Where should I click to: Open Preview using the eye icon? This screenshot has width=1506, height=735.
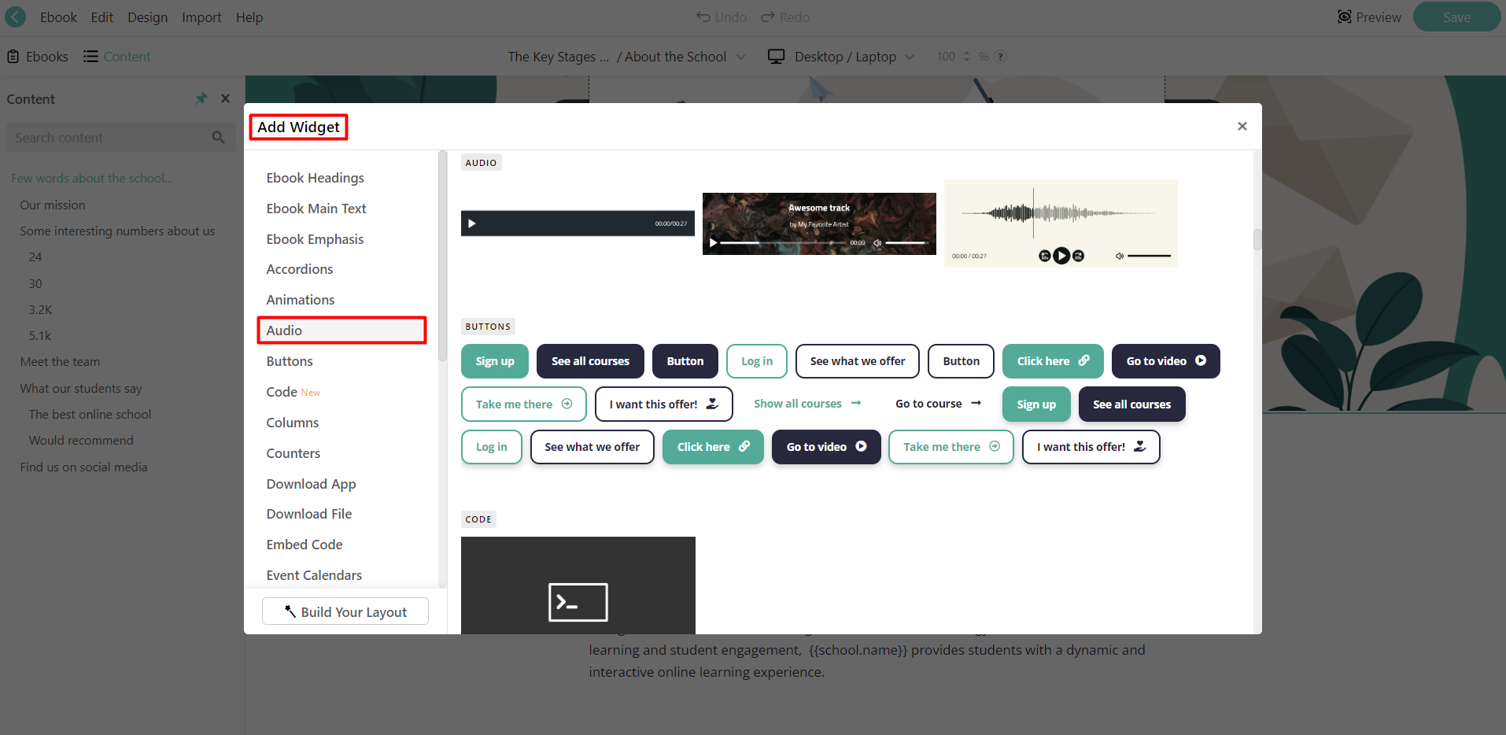tap(1345, 17)
